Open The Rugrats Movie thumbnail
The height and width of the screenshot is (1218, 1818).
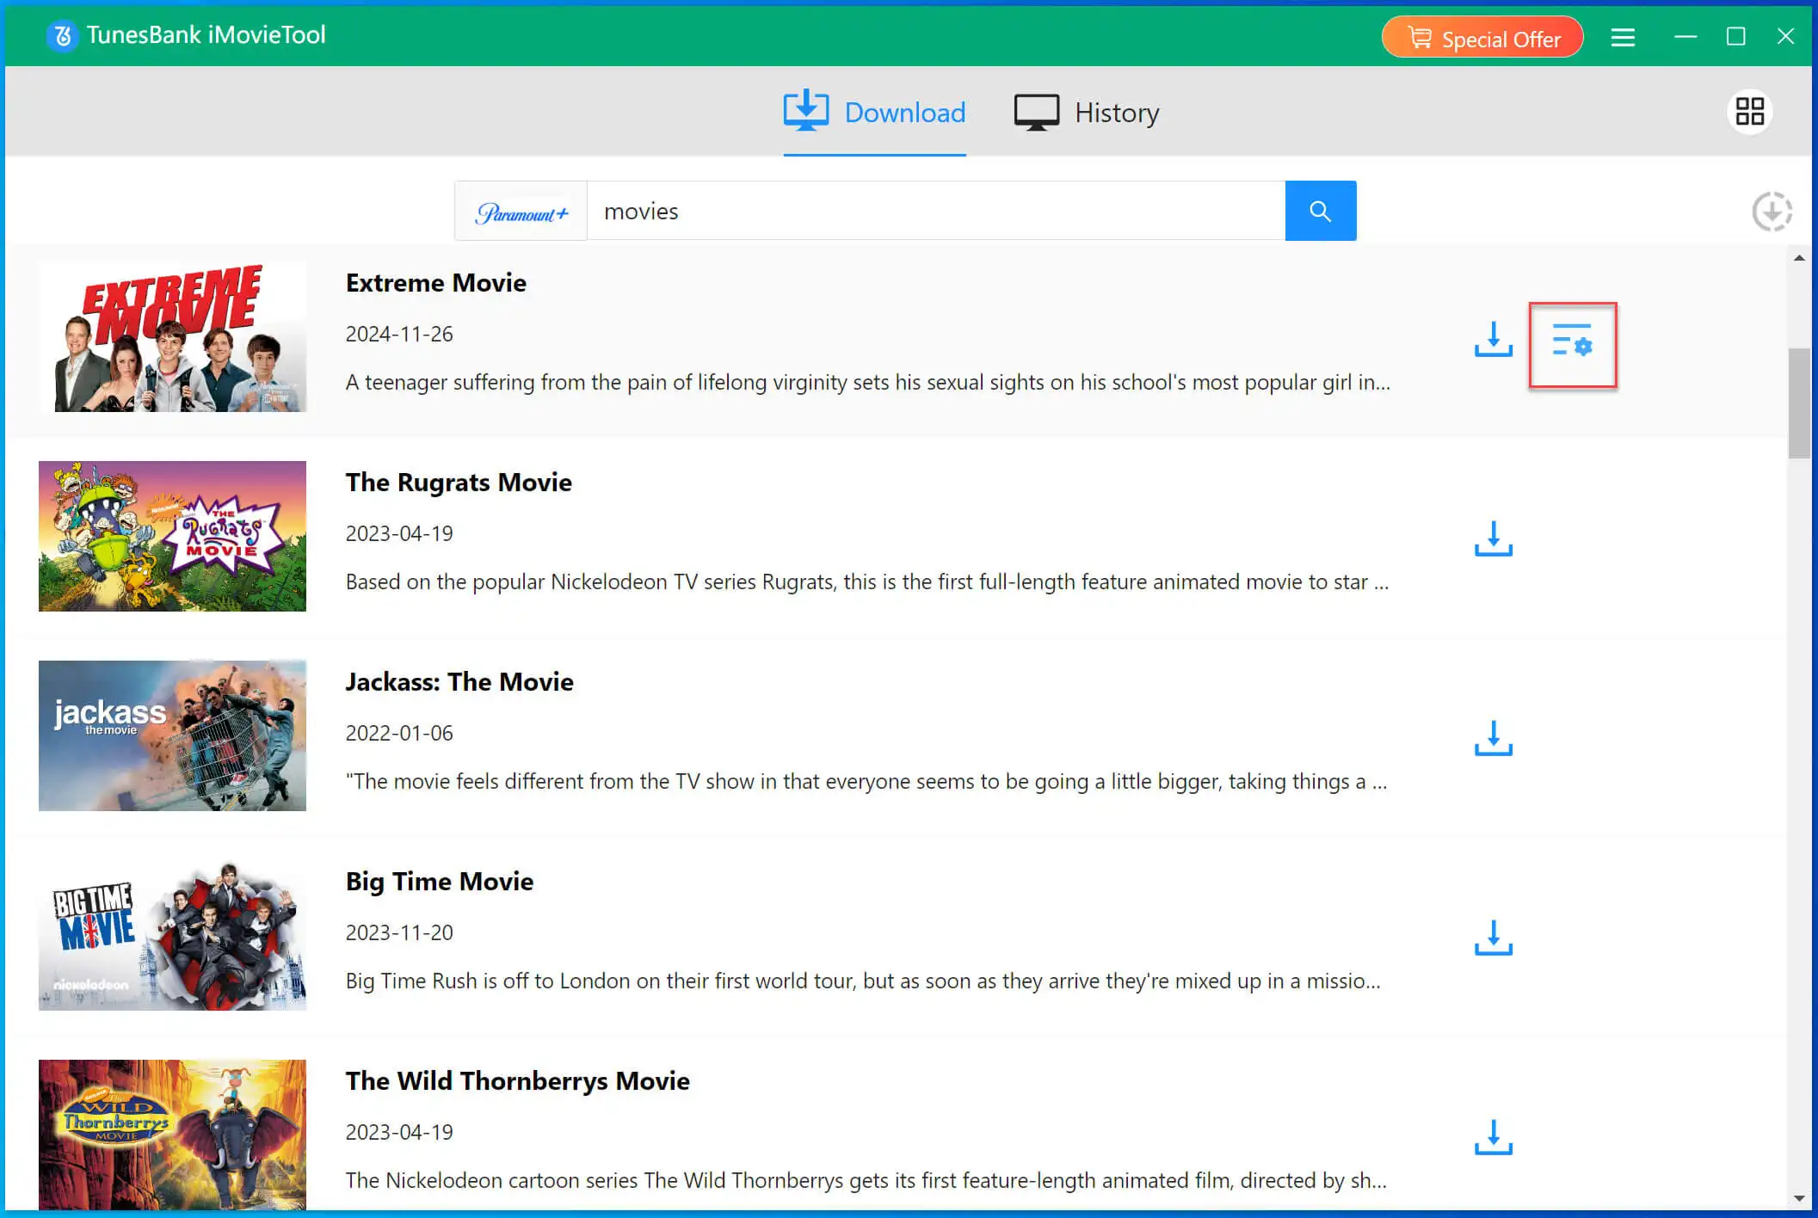tap(172, 536)
